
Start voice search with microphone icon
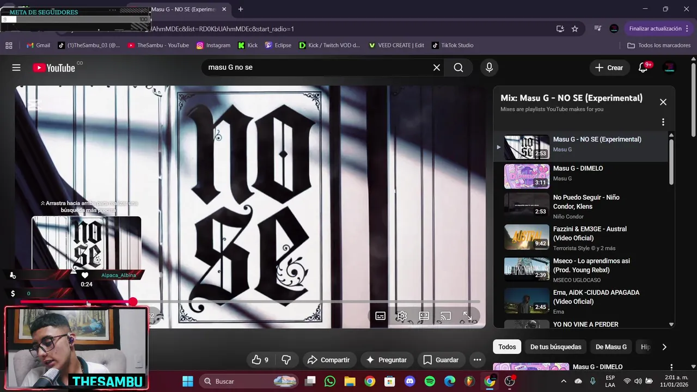tap(489, 68)
